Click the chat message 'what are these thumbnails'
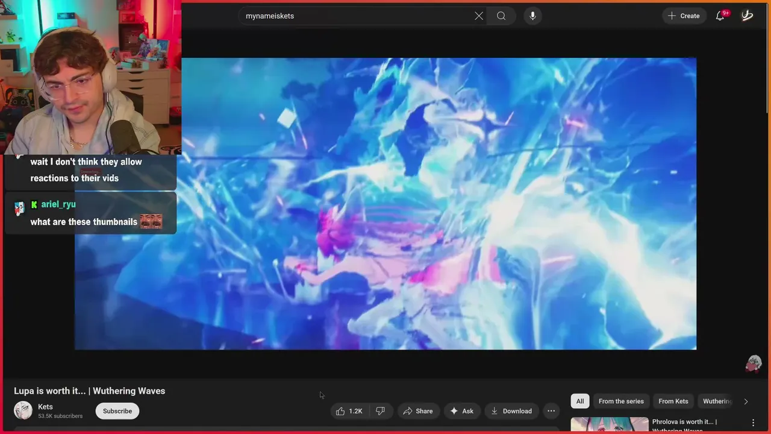Viewport: 771px width, 434px height. tap(84, 222)
